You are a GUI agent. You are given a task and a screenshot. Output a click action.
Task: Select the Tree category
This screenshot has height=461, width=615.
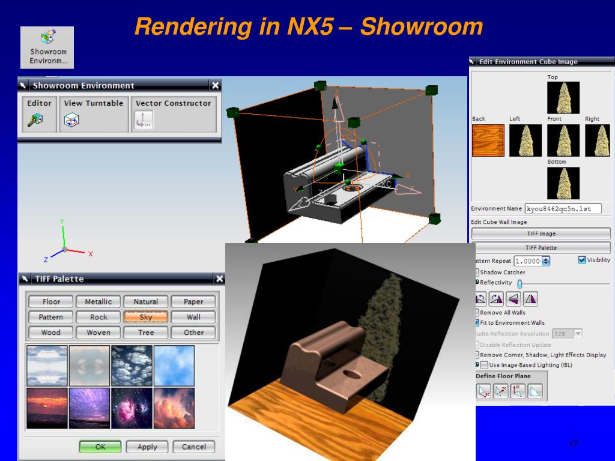click(x=146, y=332)
